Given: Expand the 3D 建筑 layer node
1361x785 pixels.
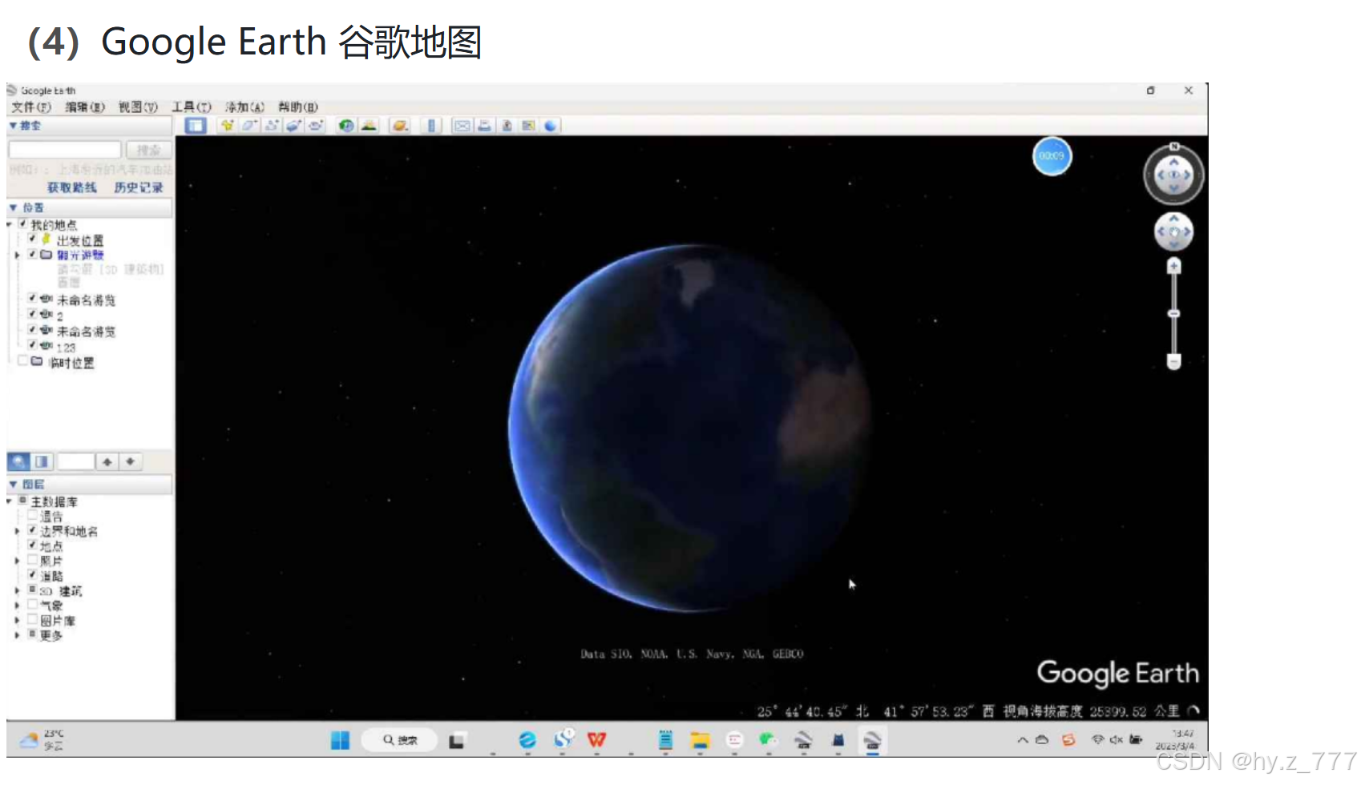Looking at the screenshot, I should pos(17,590).
